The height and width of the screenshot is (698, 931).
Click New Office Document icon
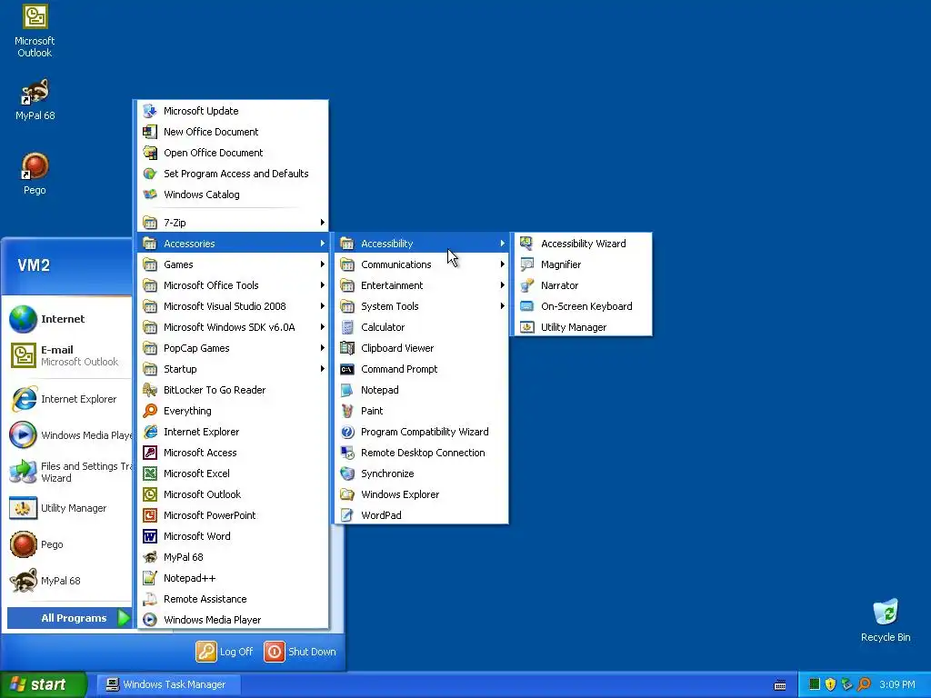point(150,132)
